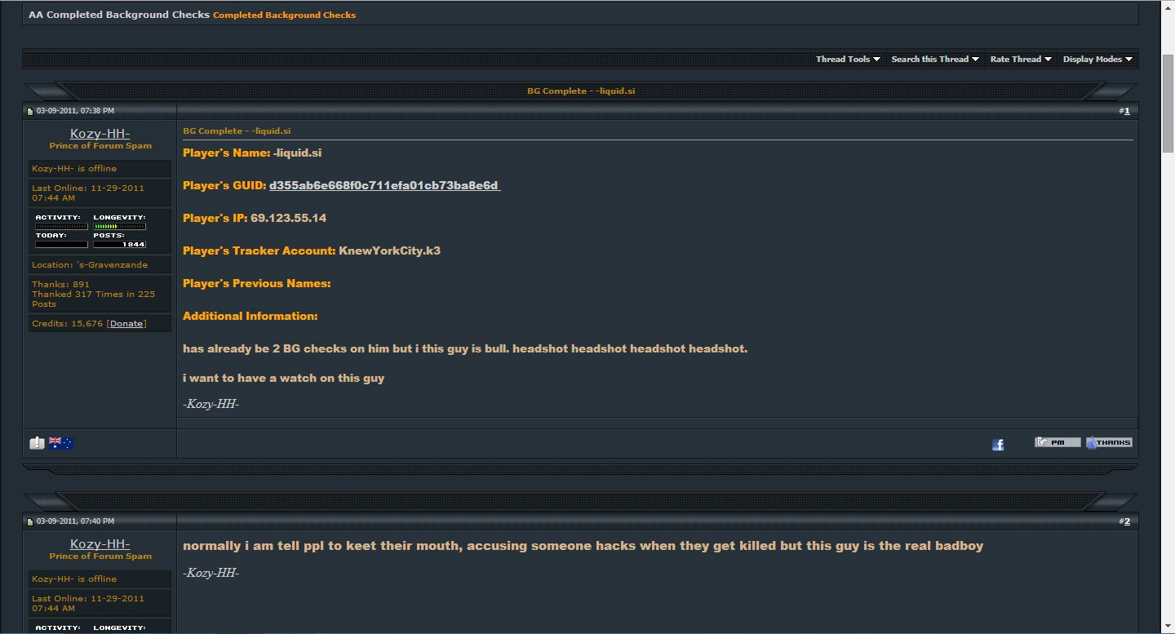Click the Donate credits link
The image size is (1175, 634).
coord(126,324)
